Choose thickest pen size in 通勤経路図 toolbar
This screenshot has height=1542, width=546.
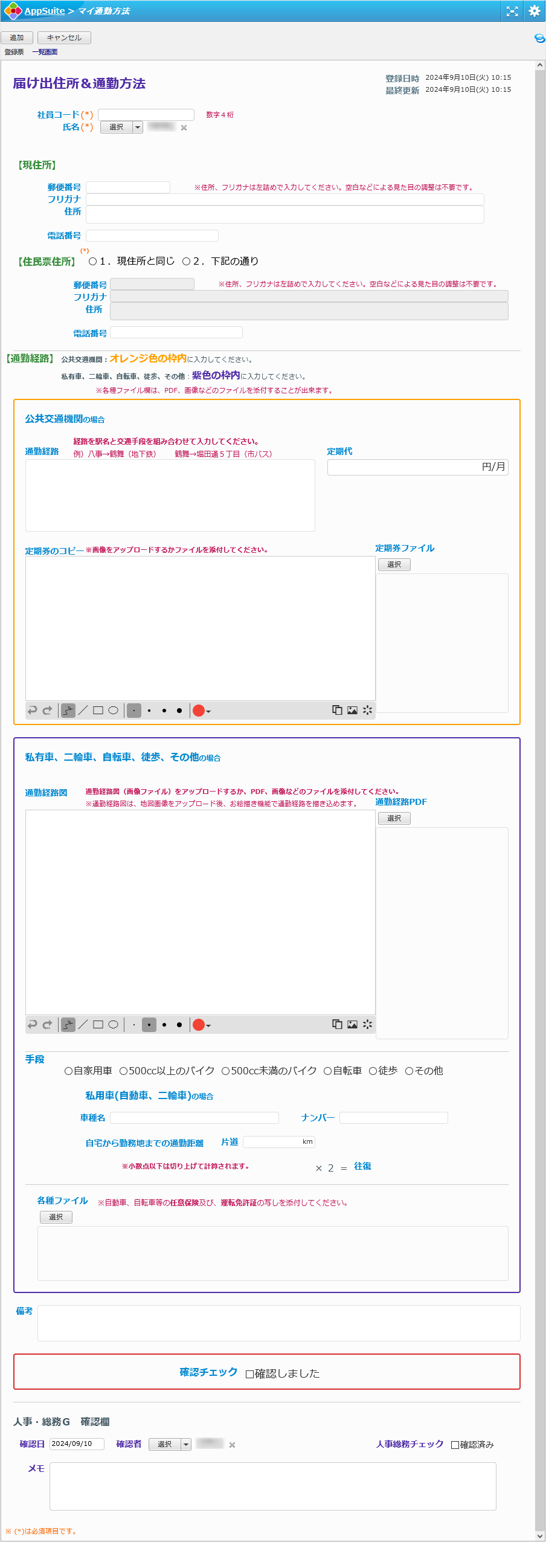point(179,1025)
